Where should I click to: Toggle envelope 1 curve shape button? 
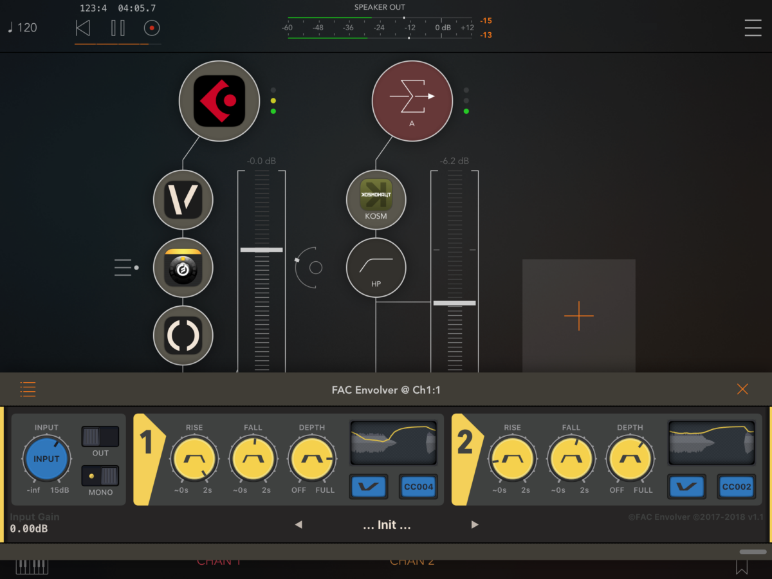[369, 487]
